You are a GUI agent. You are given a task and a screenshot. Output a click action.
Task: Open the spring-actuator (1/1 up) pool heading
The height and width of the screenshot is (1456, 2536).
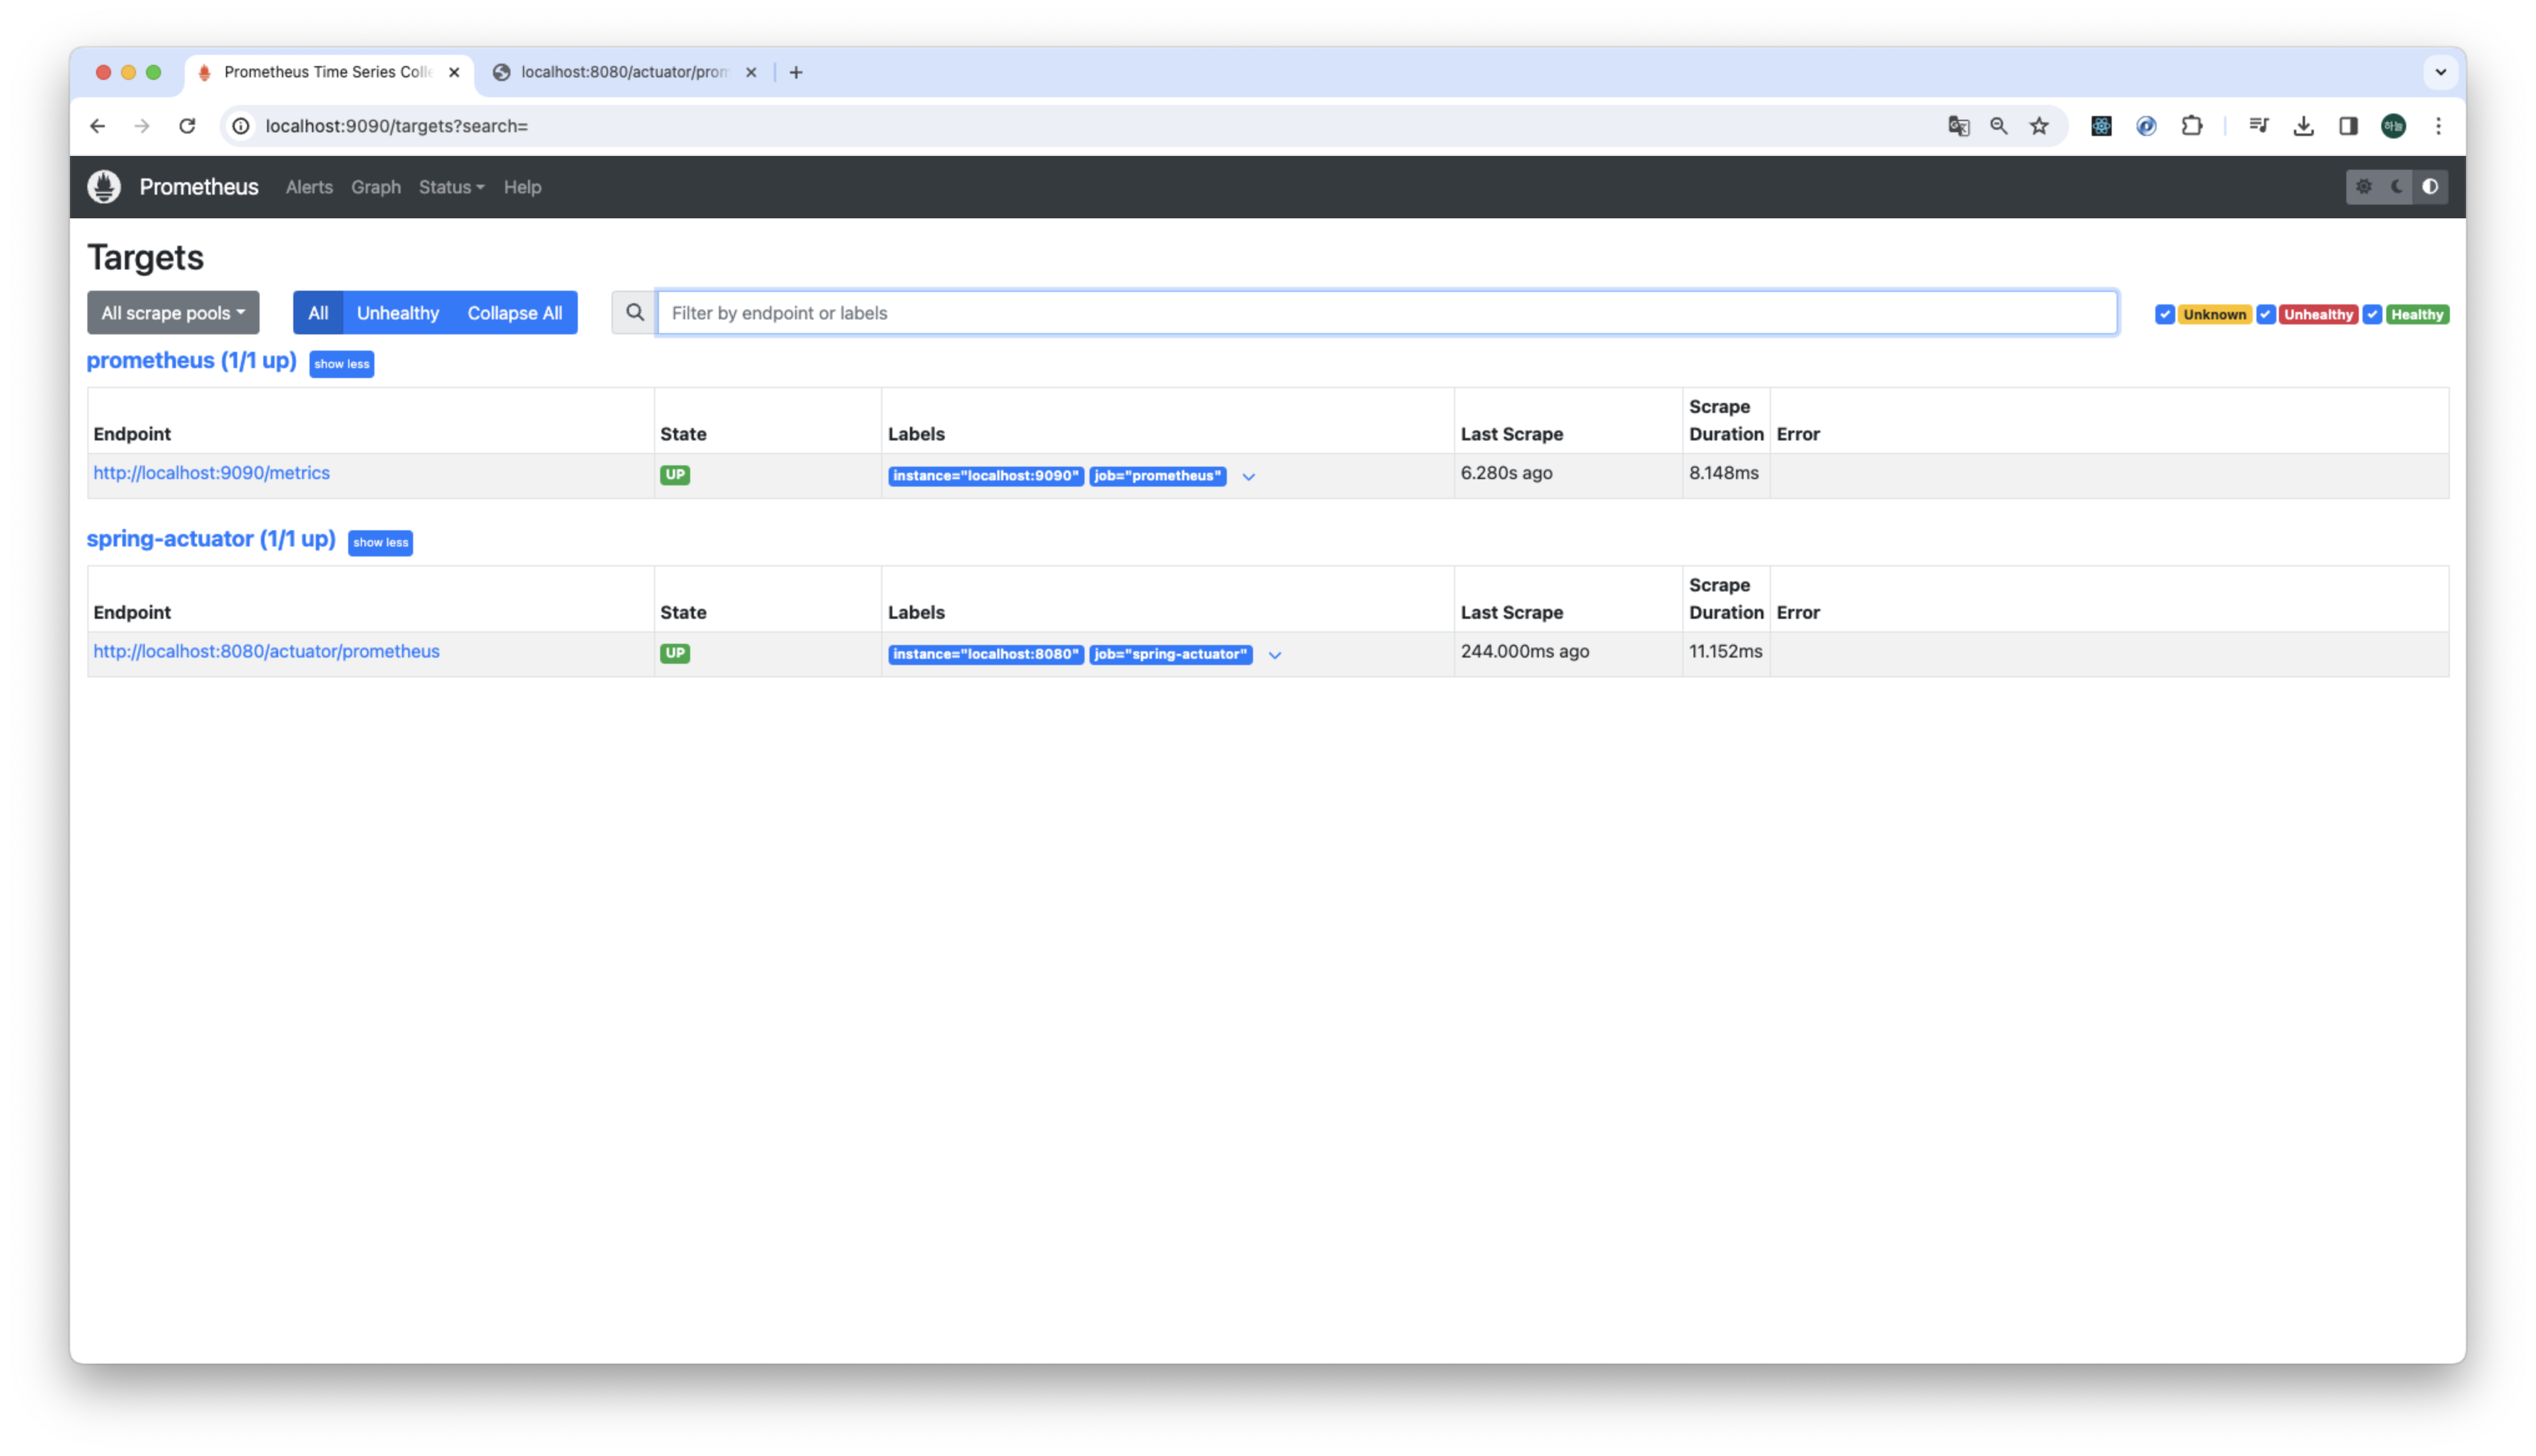tap(211, 539)
